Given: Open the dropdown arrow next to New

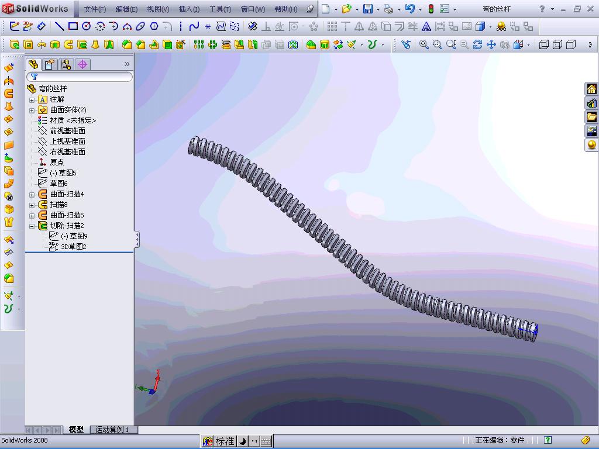Looking at the screenshot, I should pos(336,9).
